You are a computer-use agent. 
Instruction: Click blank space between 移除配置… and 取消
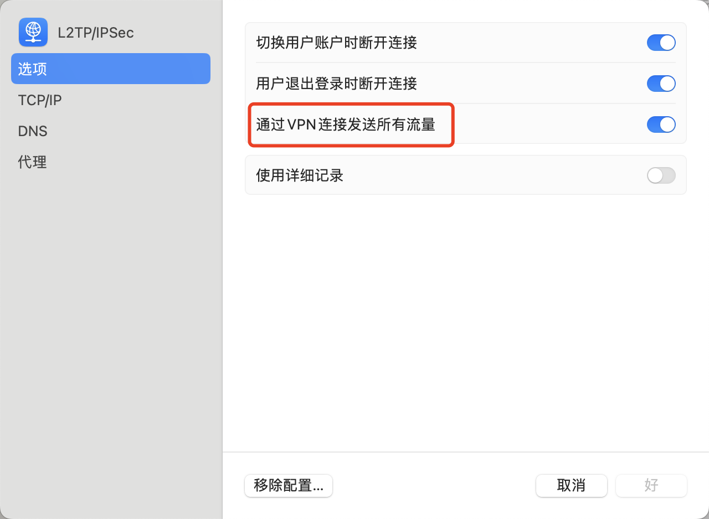click(432, 485)
